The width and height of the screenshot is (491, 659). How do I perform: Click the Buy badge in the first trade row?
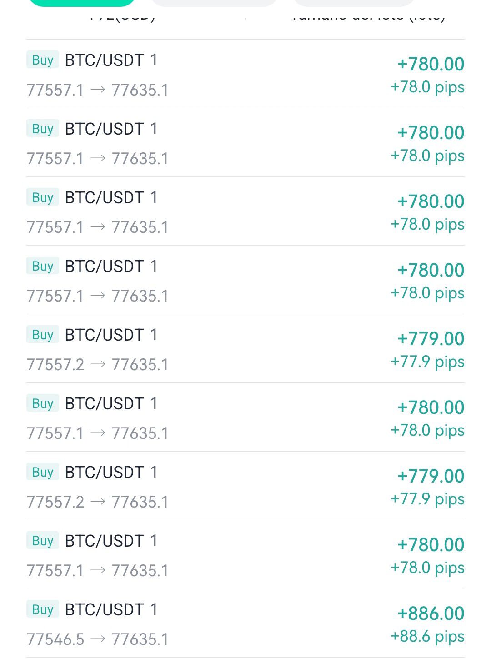[x=43, y=60]
